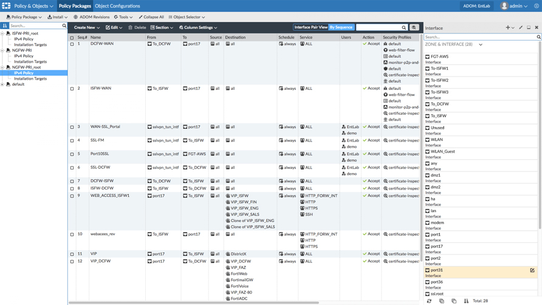Click the pin icon in Interface panel header
Screen dimensions: 542x305
[521, 27]
